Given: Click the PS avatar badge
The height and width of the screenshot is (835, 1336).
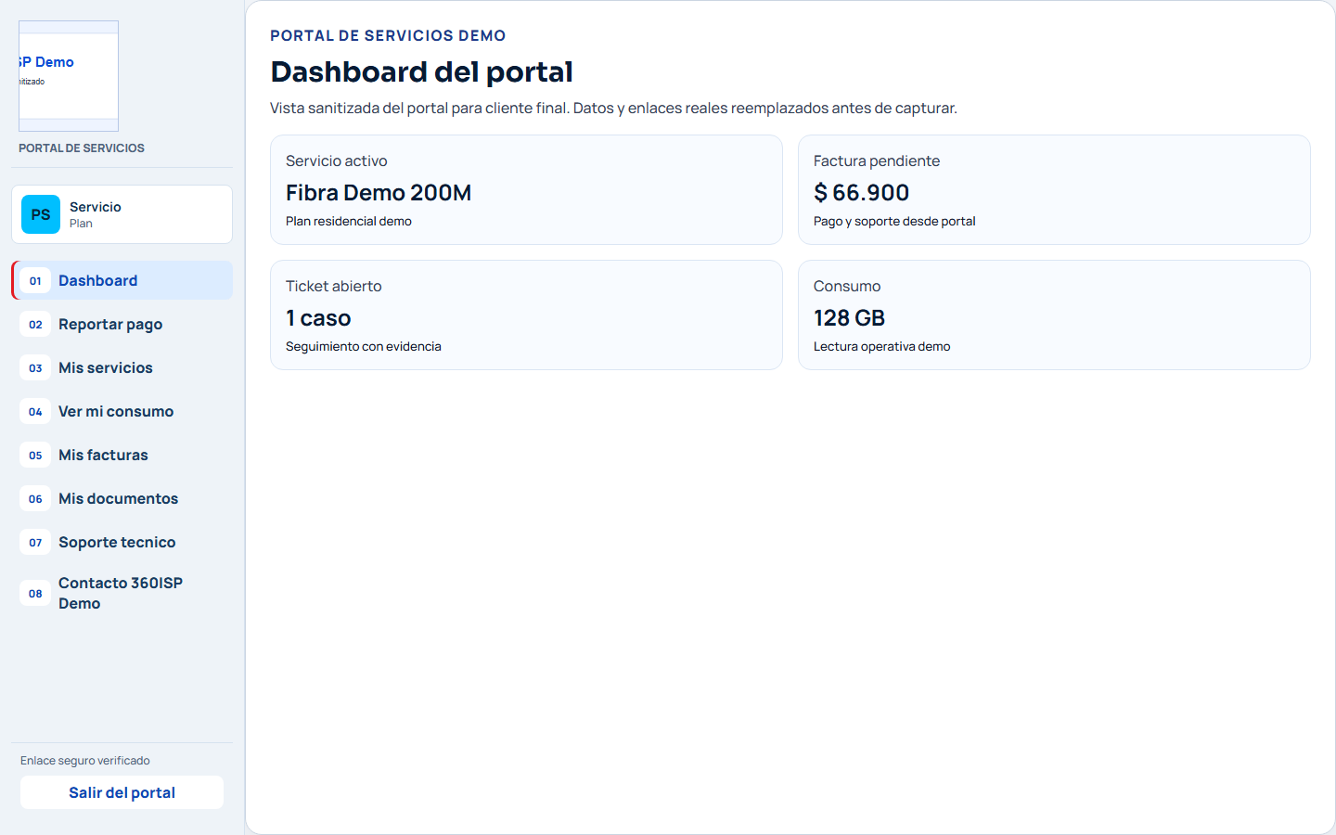Looking at the screenshot, I should click(41, 214).
